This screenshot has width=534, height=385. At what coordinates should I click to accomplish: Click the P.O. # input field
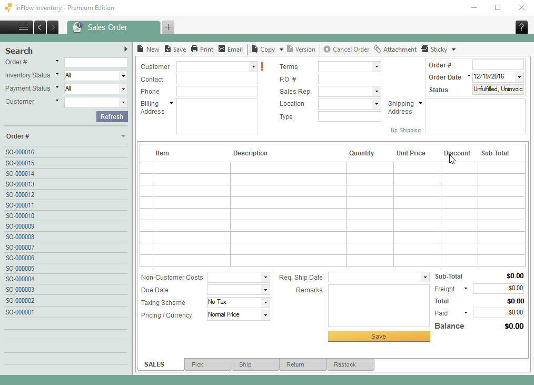(x=349, y=79)
